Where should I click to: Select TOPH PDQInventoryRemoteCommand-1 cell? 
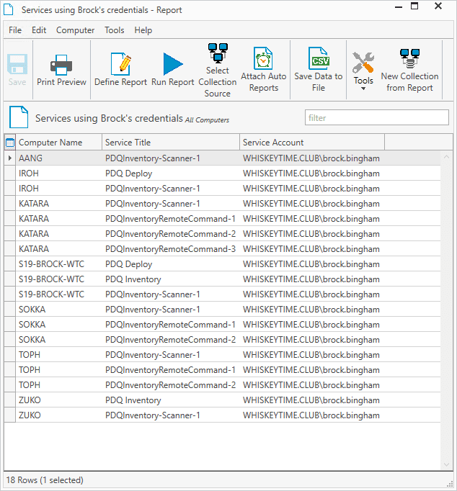170,370
